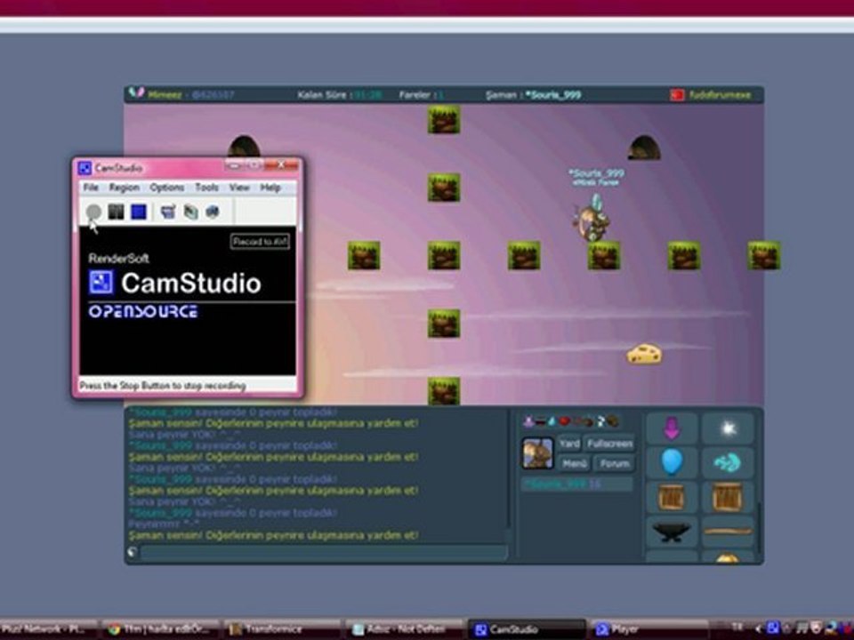Click the video annotations icon in CamStudio
Image resolution: width=854 pixels, height=640 pixels.
[190, 212]
